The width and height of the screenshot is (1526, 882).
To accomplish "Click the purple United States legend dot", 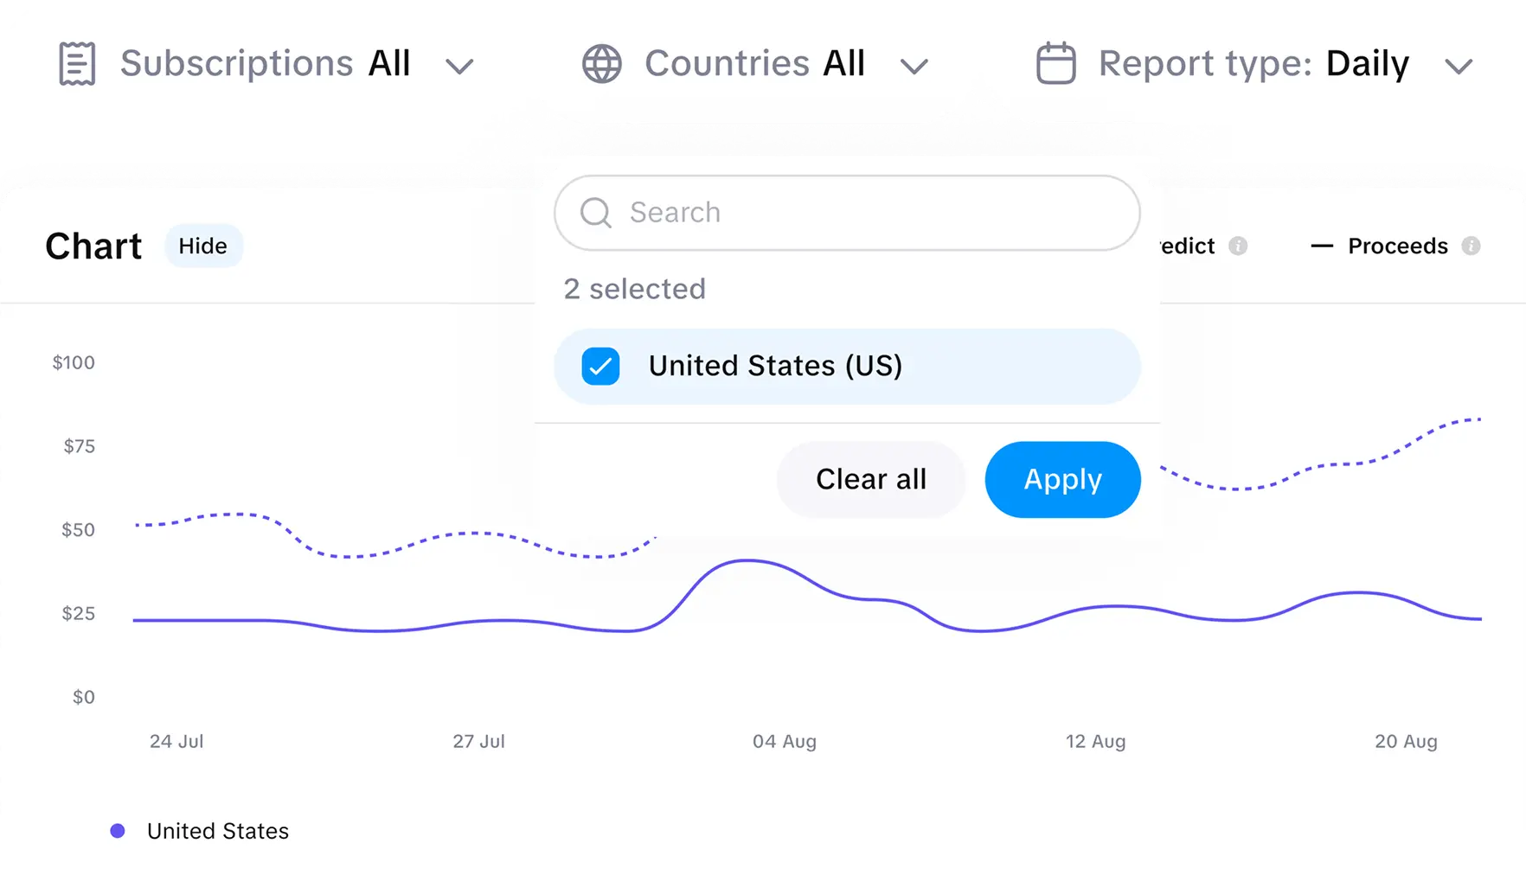I will [118, 830].
